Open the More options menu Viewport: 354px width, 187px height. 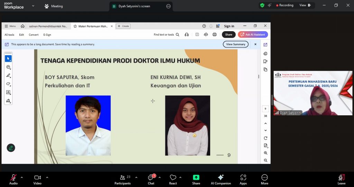coord(264,179)
